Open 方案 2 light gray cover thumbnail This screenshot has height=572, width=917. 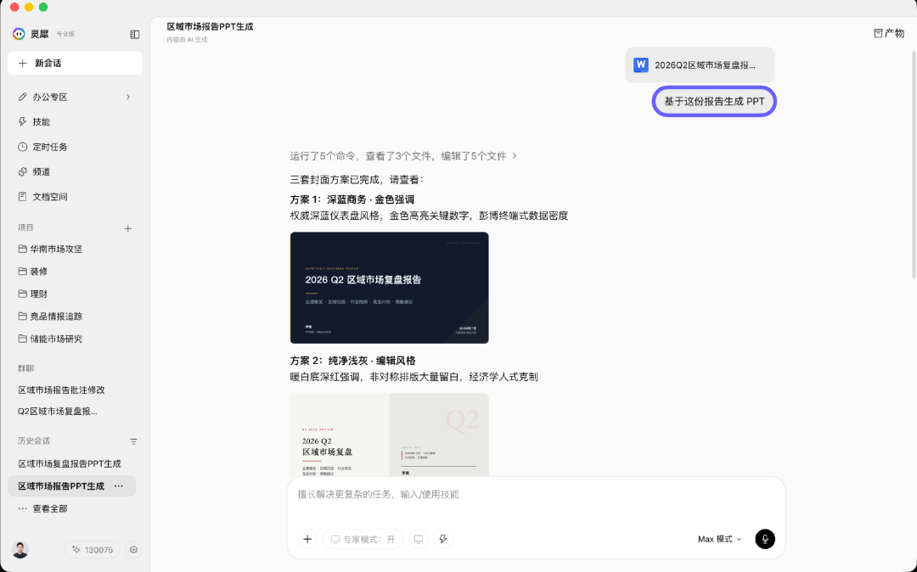point(390,435)
